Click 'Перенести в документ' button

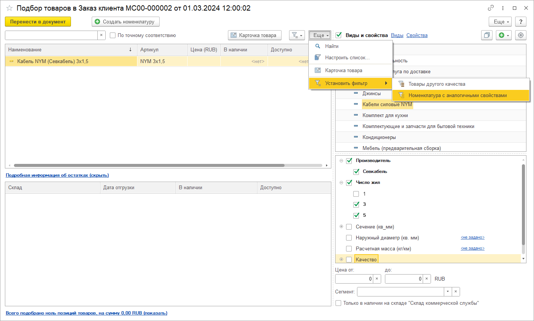point(38,22)
